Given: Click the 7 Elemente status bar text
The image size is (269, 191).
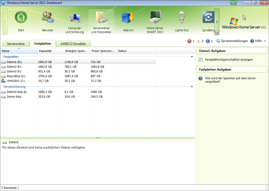Looking at the screenshot, I should coord(9,188).
